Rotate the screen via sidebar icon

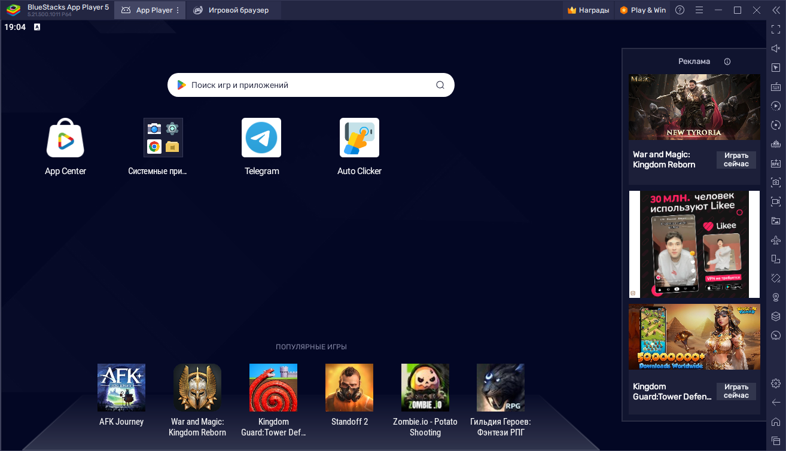tap(776, 278)
